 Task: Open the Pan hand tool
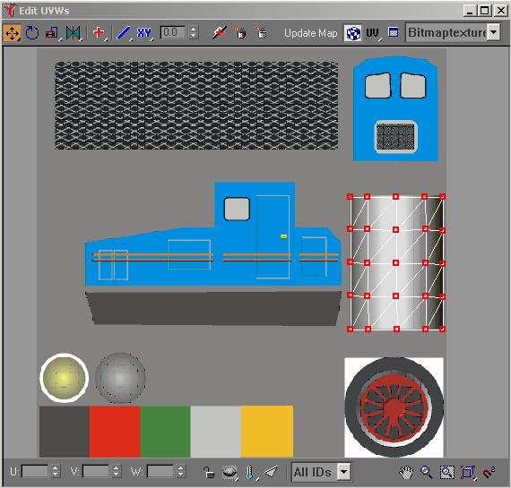tap(406, 473)
